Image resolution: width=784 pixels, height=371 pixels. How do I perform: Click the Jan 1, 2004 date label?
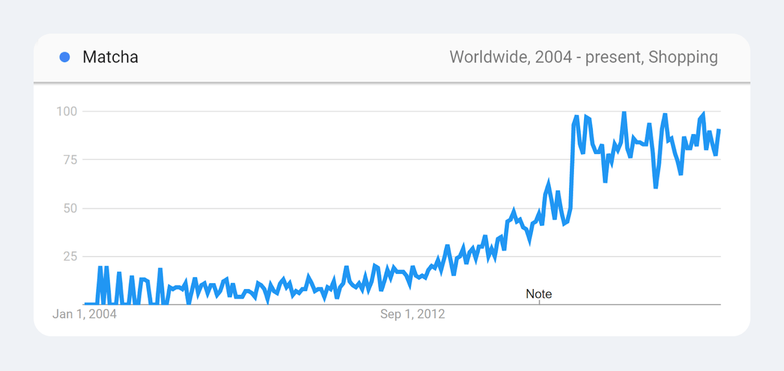85,314
